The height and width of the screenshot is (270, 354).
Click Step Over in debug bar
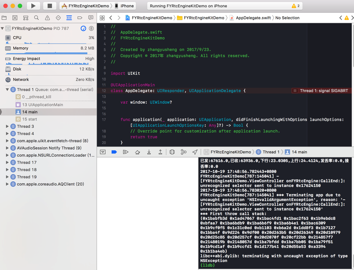coord(137,152)
